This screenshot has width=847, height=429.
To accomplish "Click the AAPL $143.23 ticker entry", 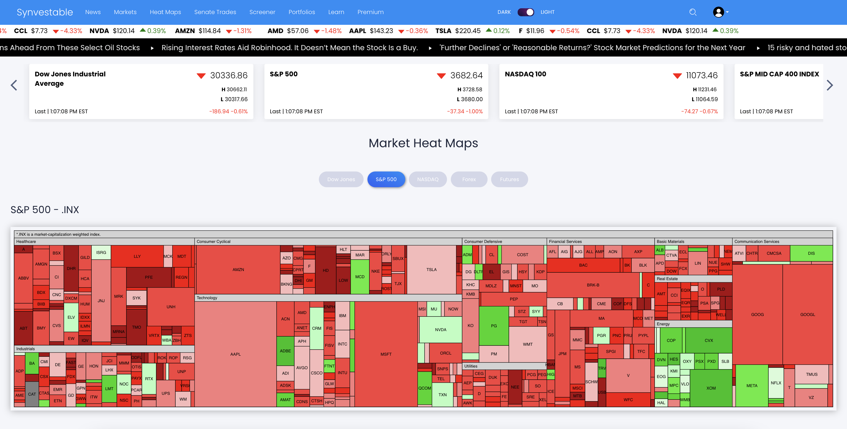I will (x=388, y=31).
